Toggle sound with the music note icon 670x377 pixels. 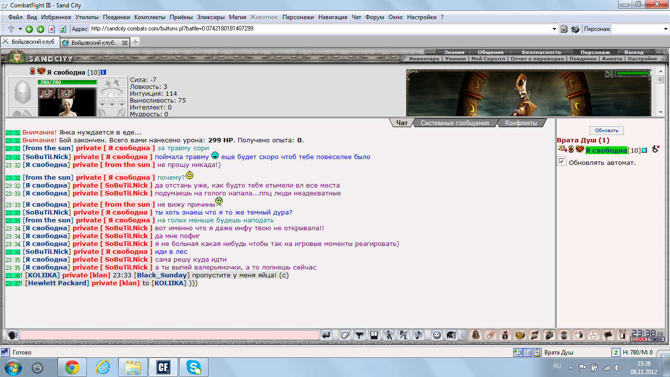tap(418, 335)
